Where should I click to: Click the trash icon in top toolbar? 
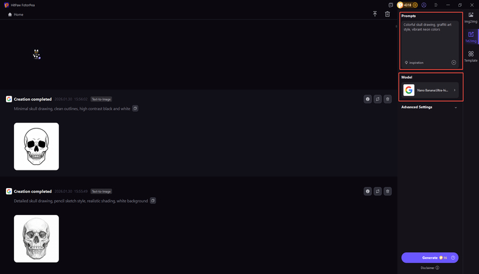pos(387,14)
